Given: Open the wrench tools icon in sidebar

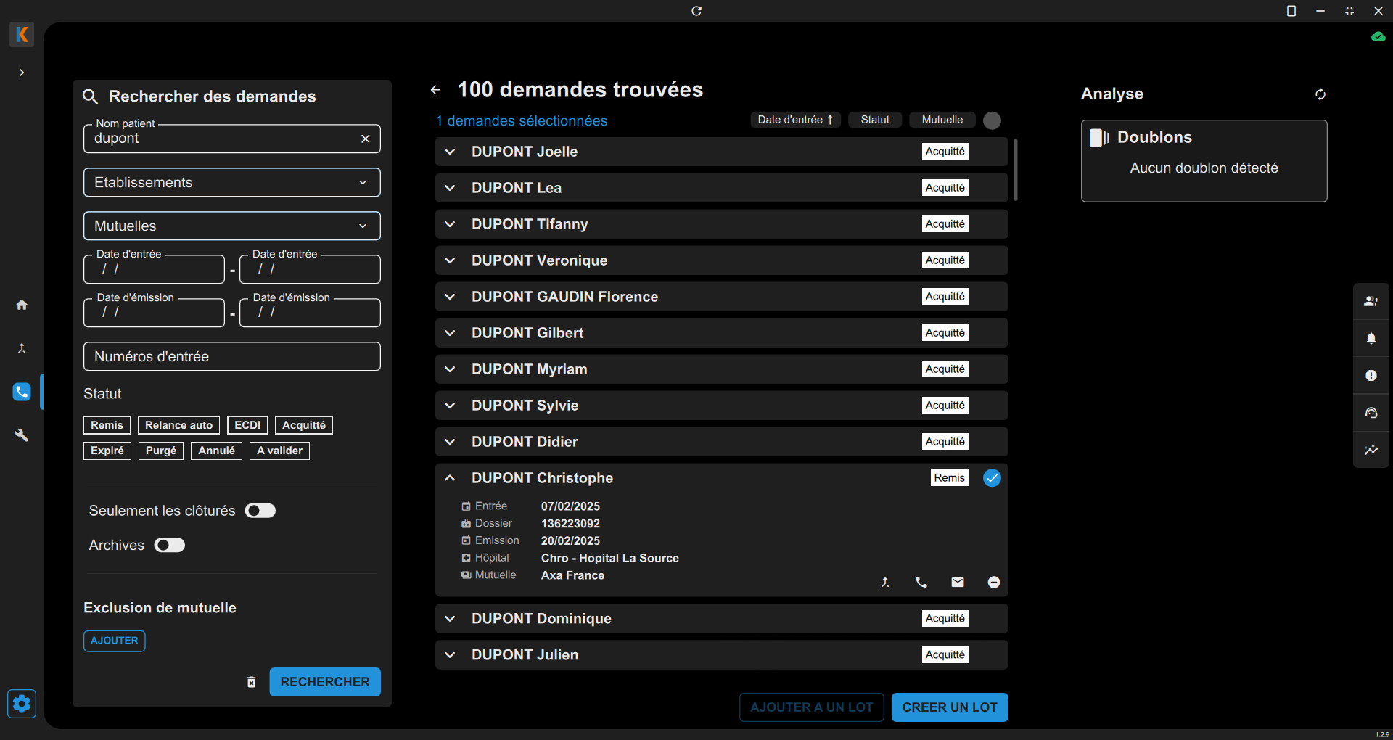Looking at the screenshot, I should pyautogui.click(x=22, y=435).
